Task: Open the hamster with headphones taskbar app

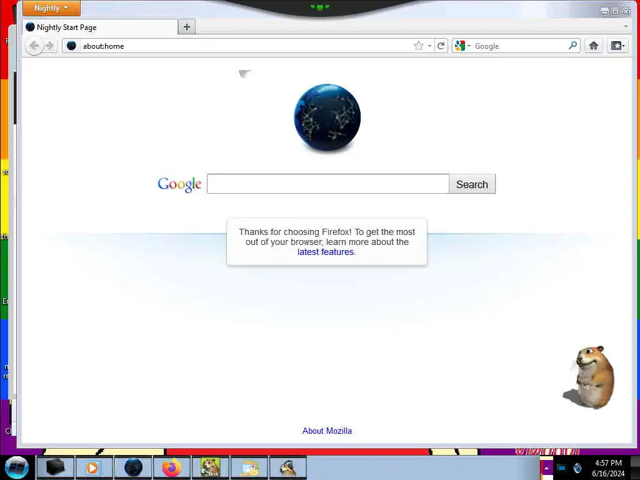Action: pos(288,467)
